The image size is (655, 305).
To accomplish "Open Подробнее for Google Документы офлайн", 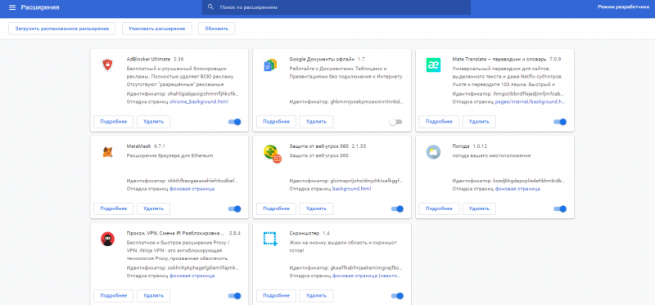I will 276,122.
